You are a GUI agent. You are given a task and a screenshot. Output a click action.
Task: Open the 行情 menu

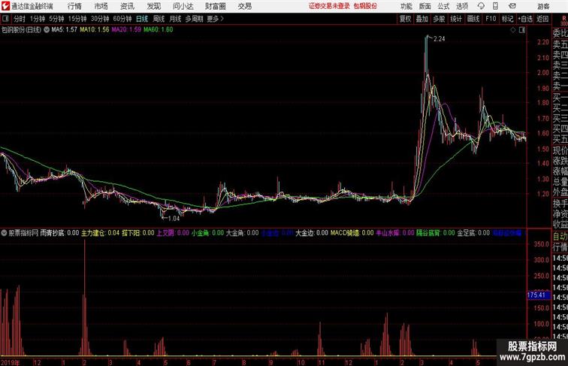pos(74,6)
